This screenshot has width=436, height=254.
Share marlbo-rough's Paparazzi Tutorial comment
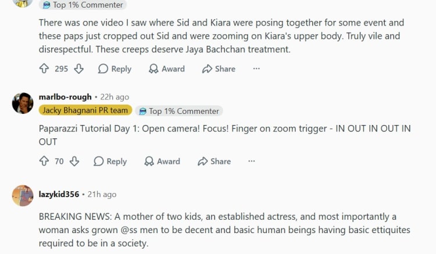click(214, 161)
